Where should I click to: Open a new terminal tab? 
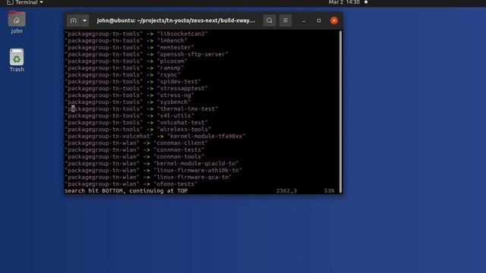coord(74,20)
